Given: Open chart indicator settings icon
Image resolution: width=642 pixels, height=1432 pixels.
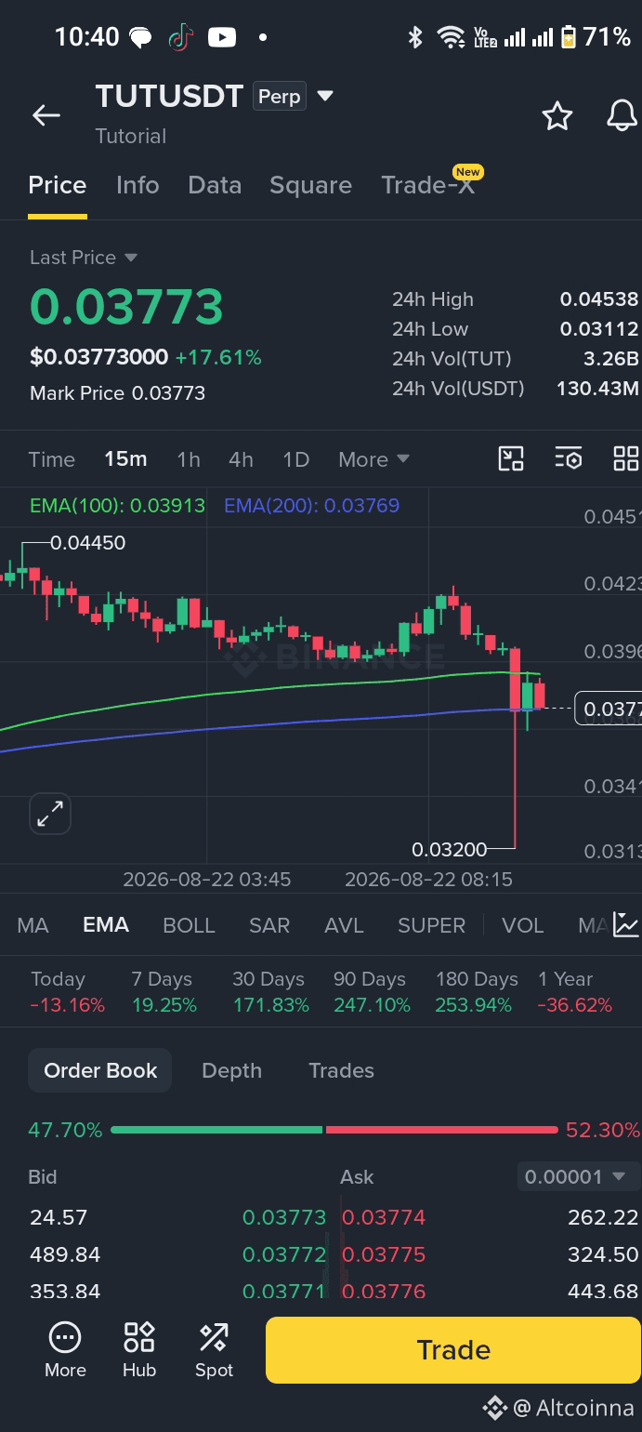Looking at the screenshot, I should coord(568,458).
